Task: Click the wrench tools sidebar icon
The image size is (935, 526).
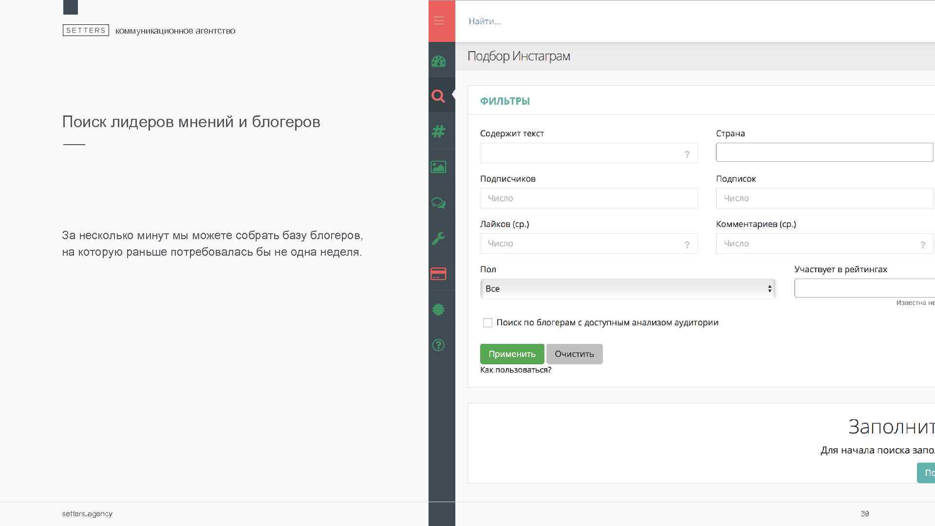Action: (x=438, y=239)
